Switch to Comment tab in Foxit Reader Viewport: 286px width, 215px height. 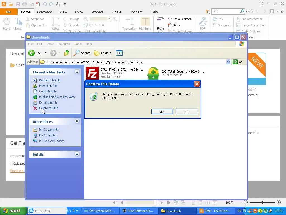point(44,12)
